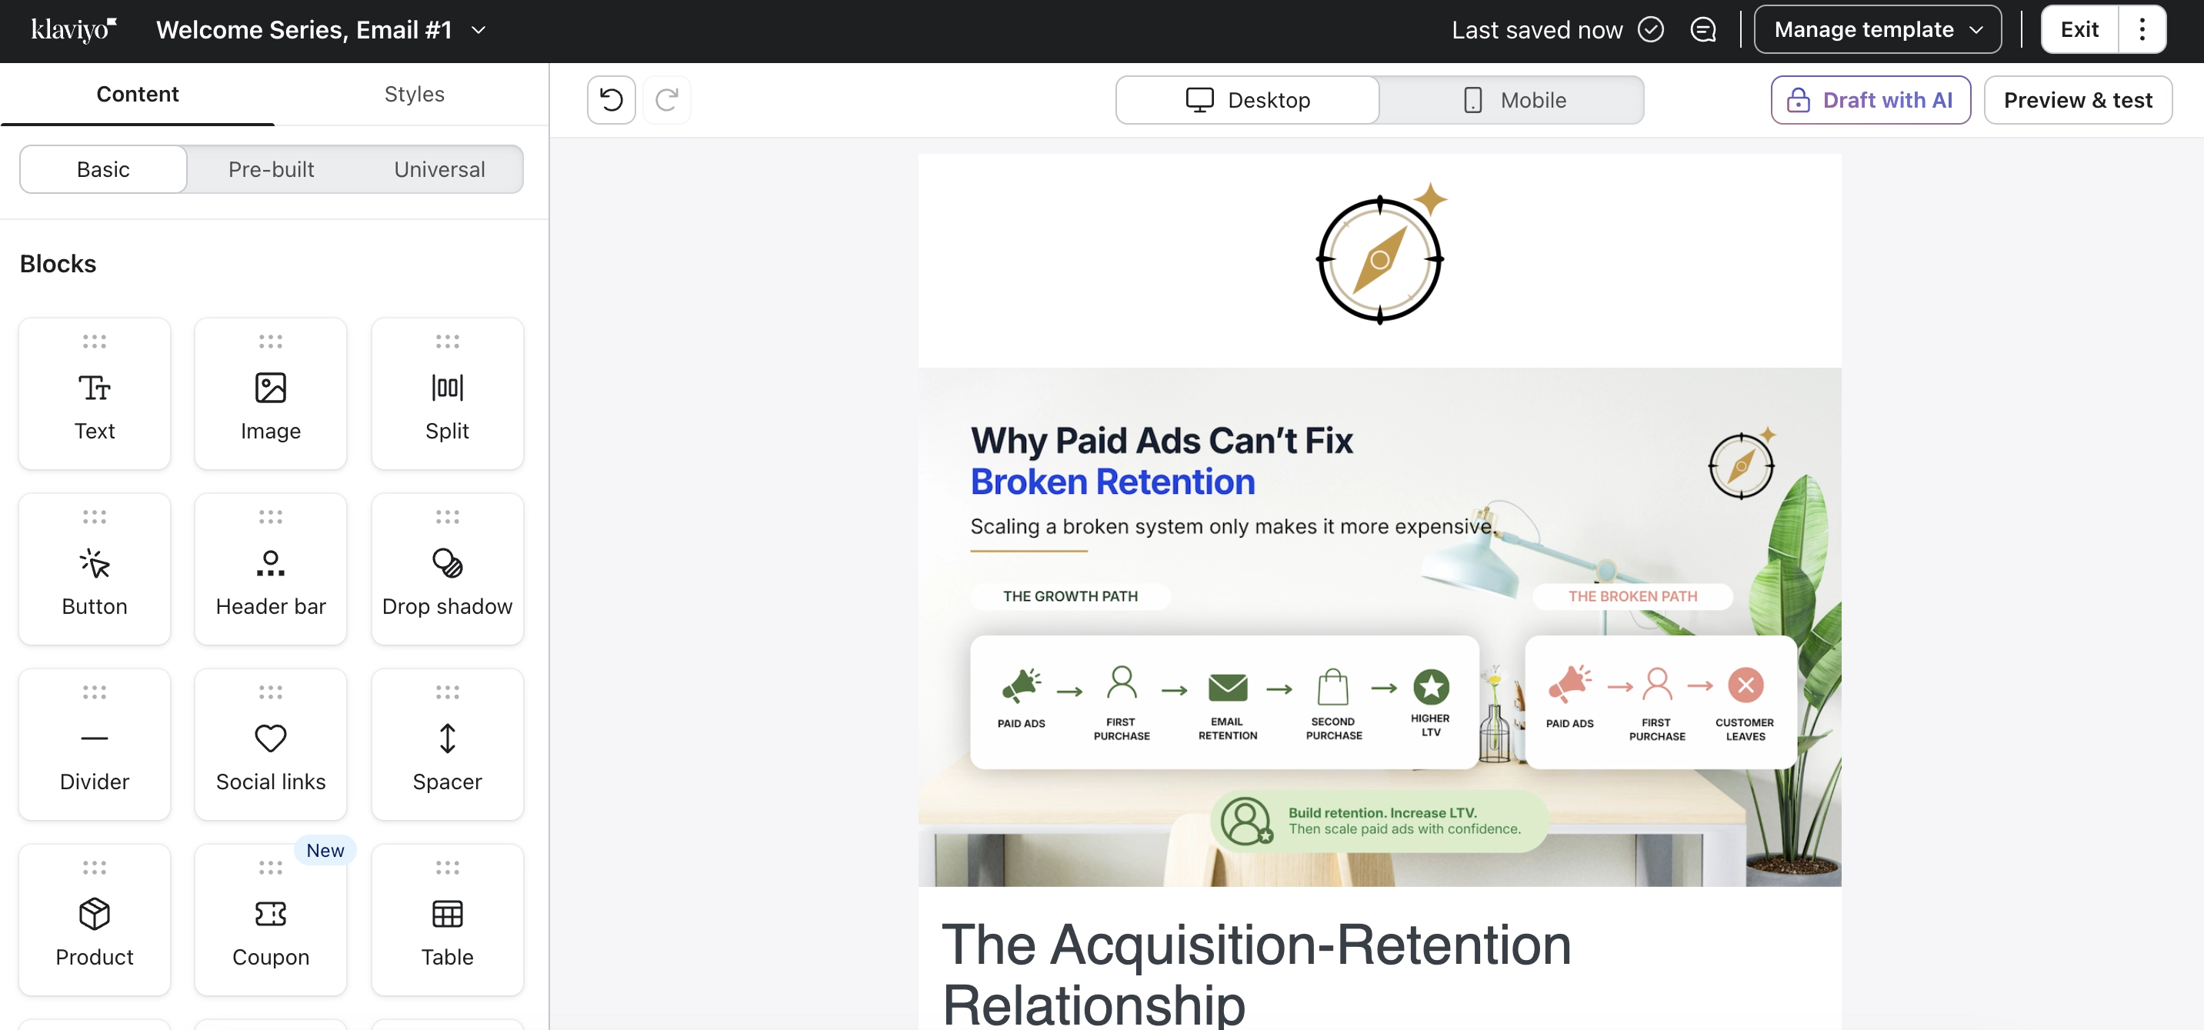Click the Last saved now text
The height and width of the screenshot is (1030, 2204).
tap(1536, 30)
